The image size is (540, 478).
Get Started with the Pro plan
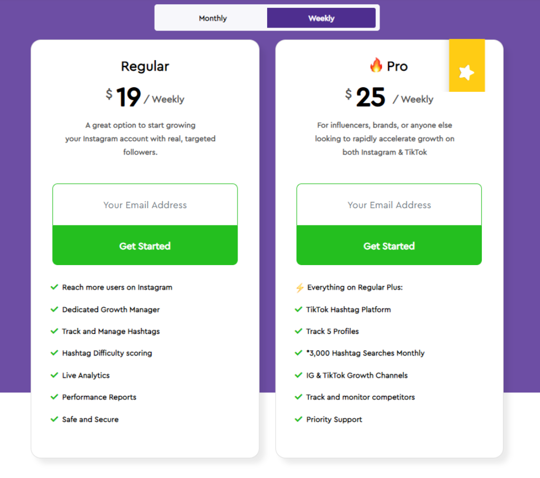(x=389, y=246)
